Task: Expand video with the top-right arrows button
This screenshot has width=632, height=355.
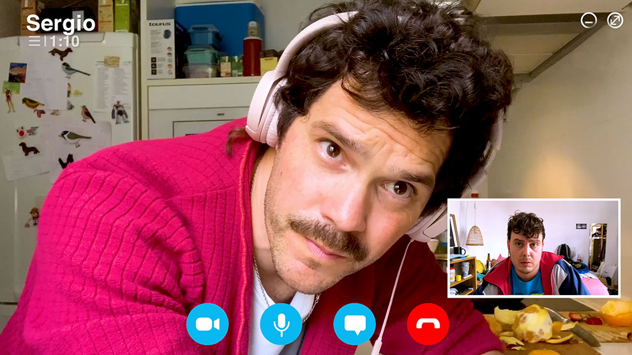Action: pyautogui.click(x=615, y=20)
